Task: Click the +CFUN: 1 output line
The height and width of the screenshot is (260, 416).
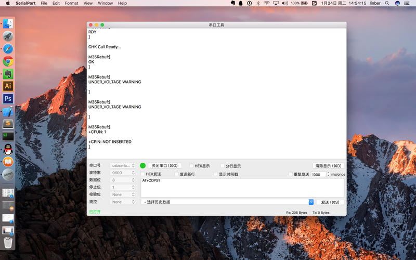Action: 97,132
